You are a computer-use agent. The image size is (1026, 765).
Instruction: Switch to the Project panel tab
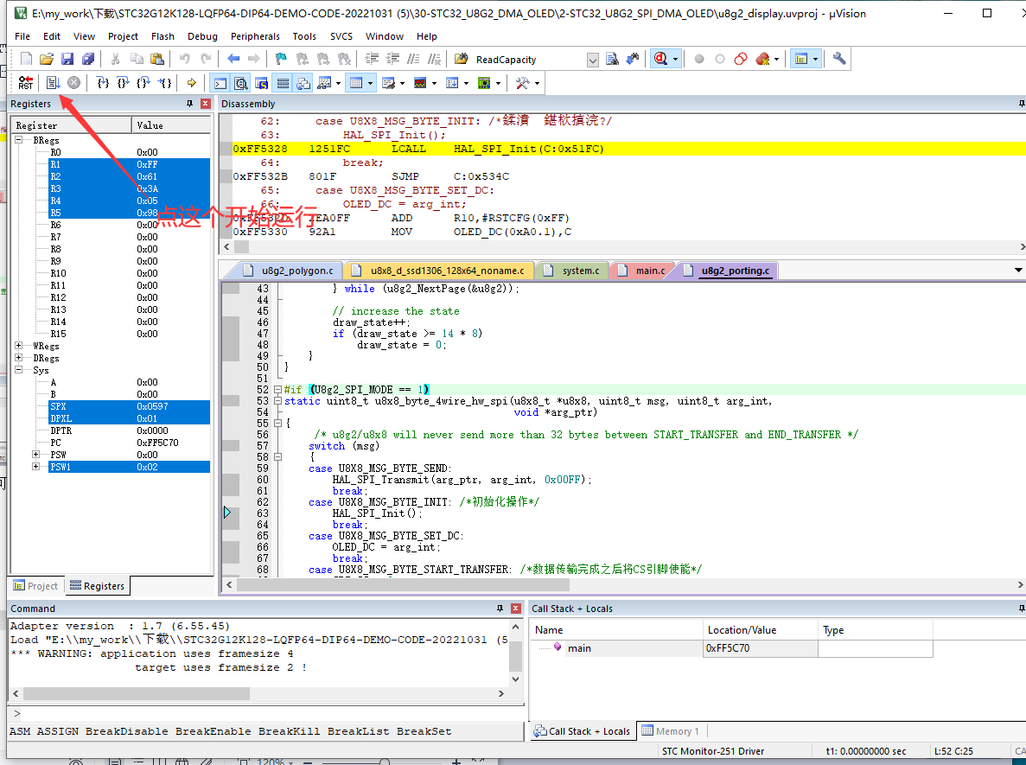pos(35,586)
